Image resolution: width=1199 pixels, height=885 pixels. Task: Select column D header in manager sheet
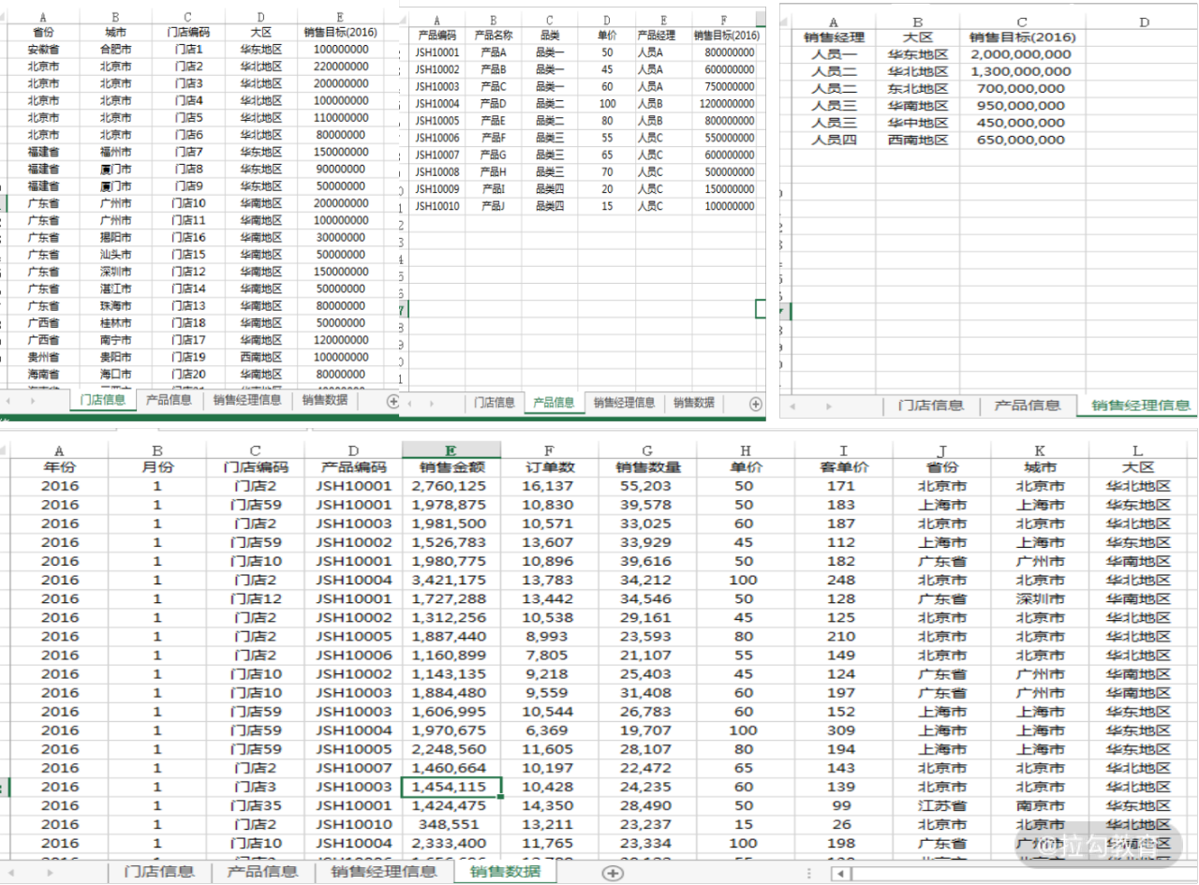(x=1144, y=22)
